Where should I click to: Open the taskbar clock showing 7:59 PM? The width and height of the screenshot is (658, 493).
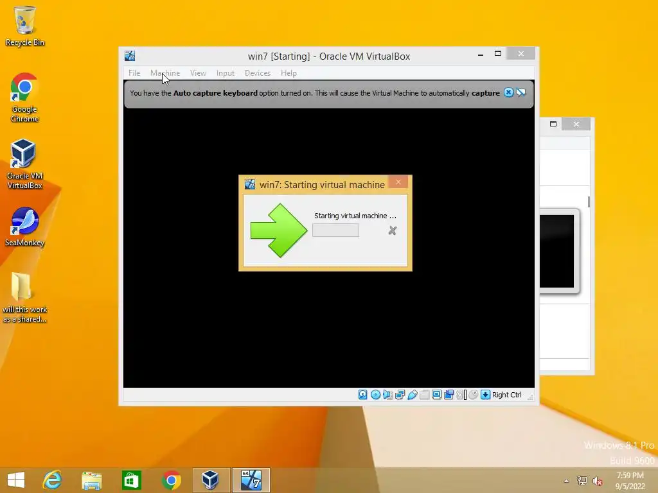coord(630,481)
